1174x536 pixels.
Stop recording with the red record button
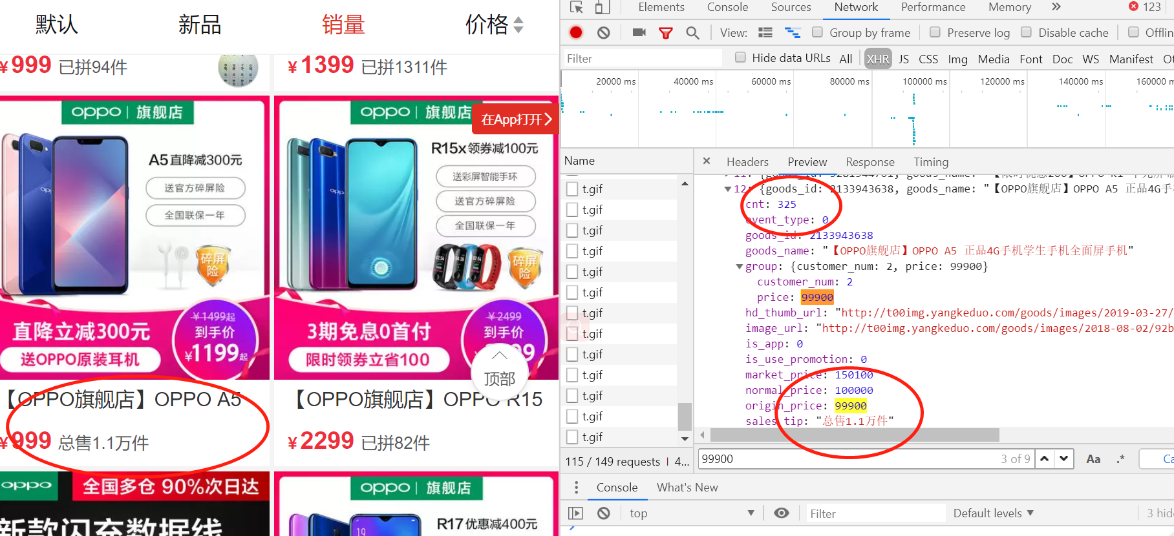pos(576,32)
